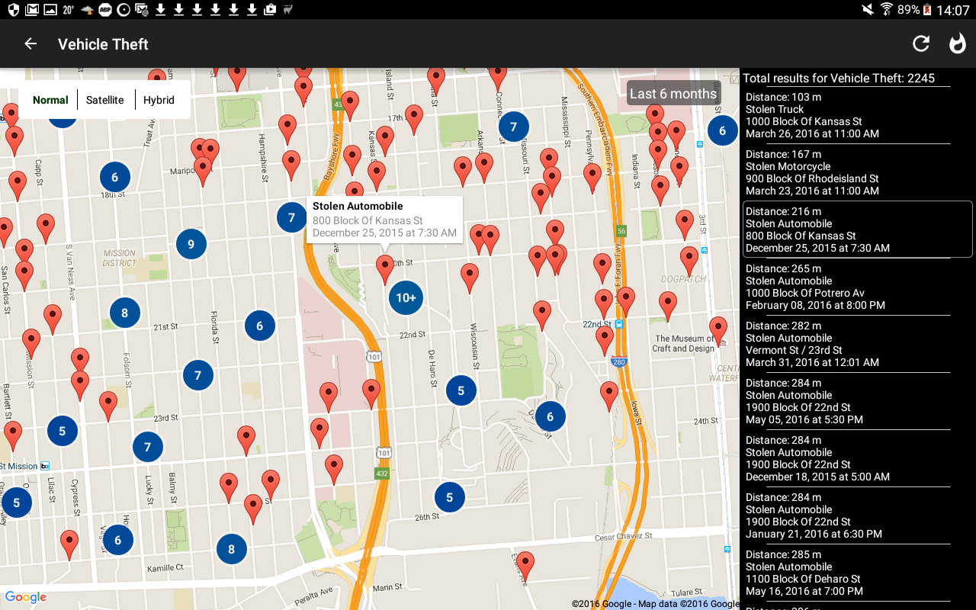Tap the 5 cluster beside Wisconsin St
976x610 pixels.
click(x=461, y=390)
